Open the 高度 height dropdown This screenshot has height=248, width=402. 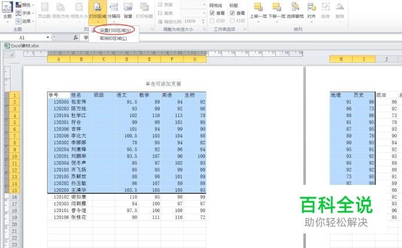point(204,13)
